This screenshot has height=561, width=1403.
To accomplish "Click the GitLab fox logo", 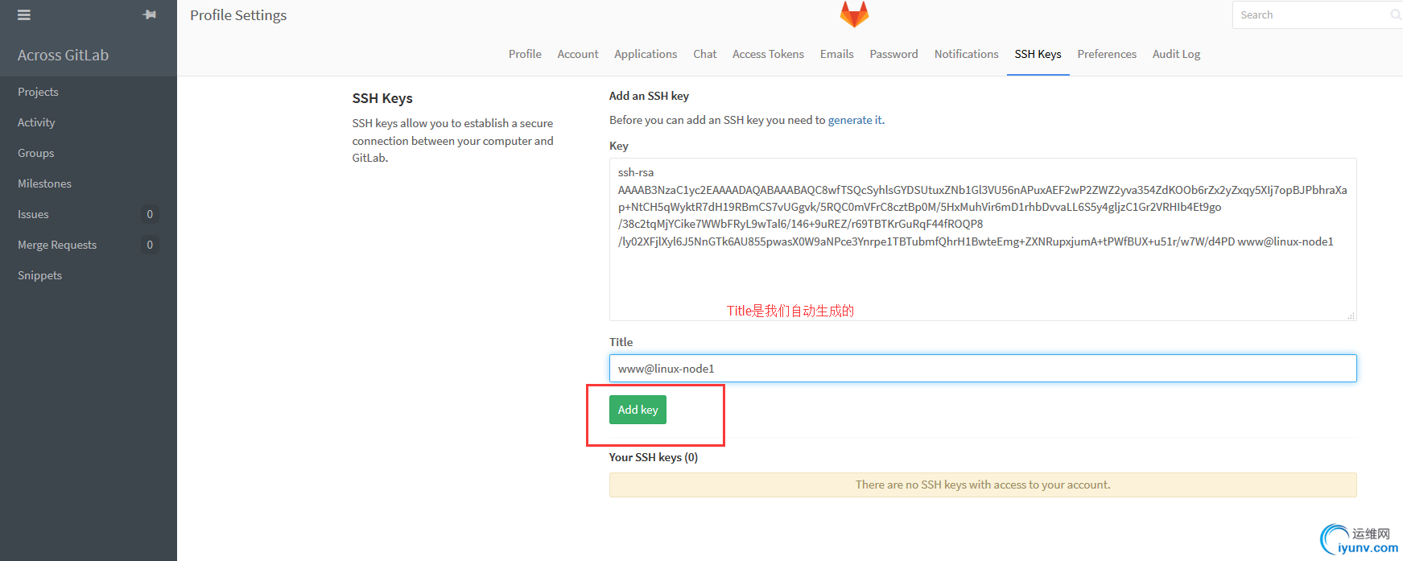I will click(854, 14).
